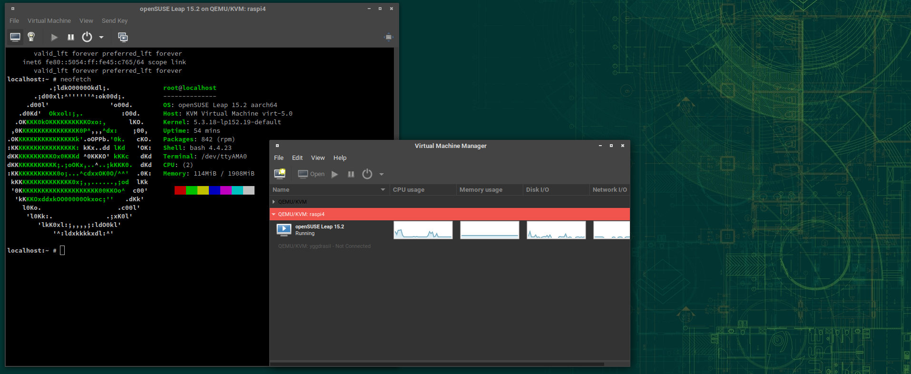911x374 pixels.
Task: Click the red neofetch color block
Action: click(180, 190)
